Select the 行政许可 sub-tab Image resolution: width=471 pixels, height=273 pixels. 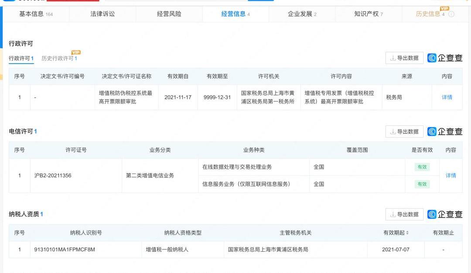coord(21,58)
